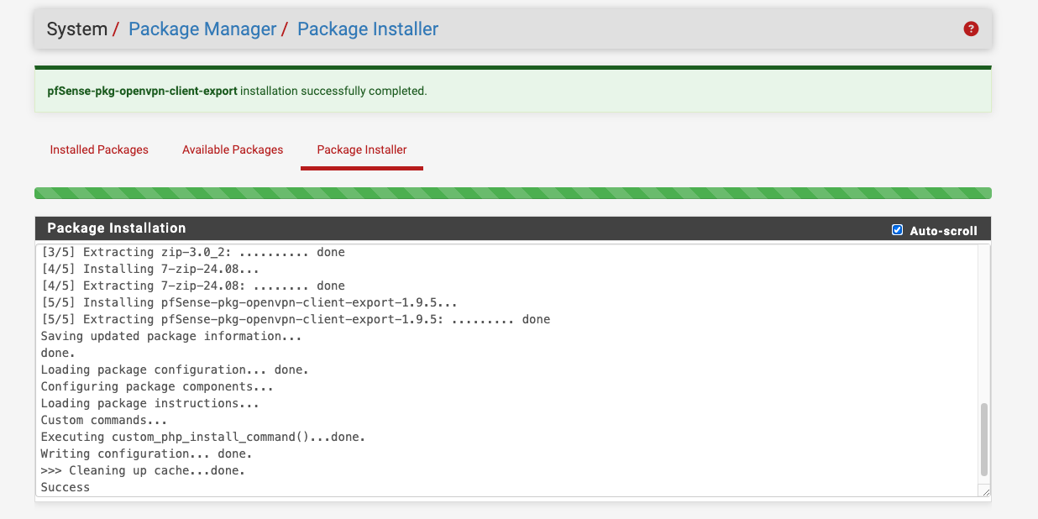Click the 'Writing configuration... done.' log line
The image size is (1038, 519).
[146, 453]
